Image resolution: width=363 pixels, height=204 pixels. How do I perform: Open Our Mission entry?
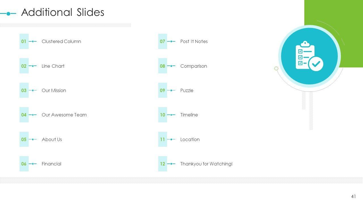[x=54, y=90]
